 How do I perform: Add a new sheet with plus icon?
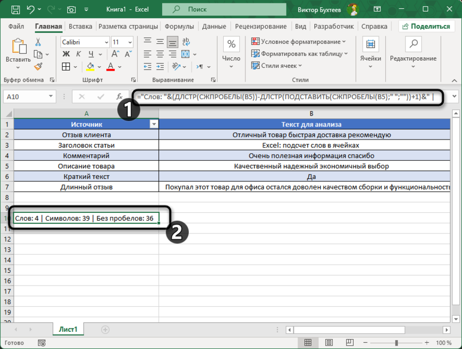pos(105,330)
